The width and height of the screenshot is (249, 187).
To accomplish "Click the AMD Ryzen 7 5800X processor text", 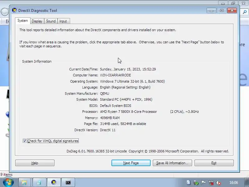I will 129,112.
